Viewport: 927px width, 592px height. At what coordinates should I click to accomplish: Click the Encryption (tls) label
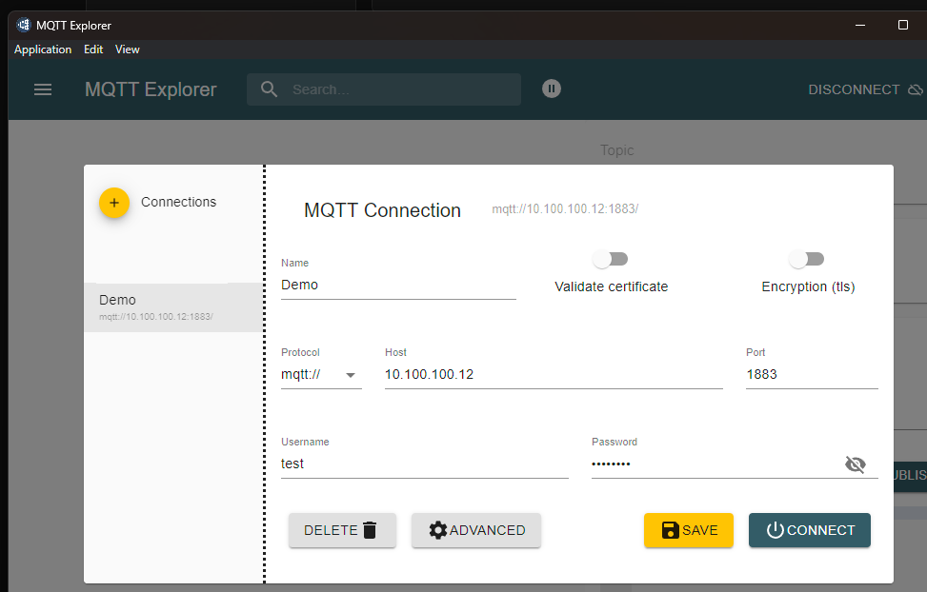(x=808, y=286)
